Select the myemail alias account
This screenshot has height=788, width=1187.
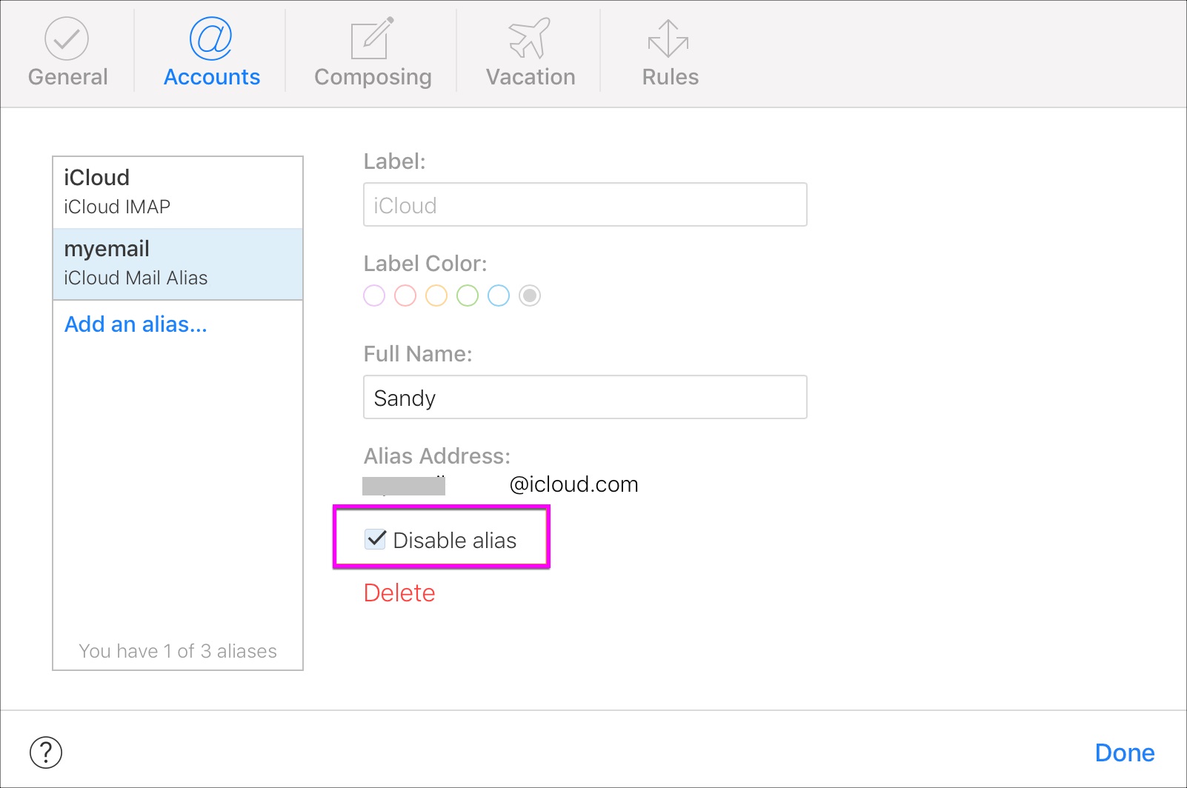tap(178, 264)
